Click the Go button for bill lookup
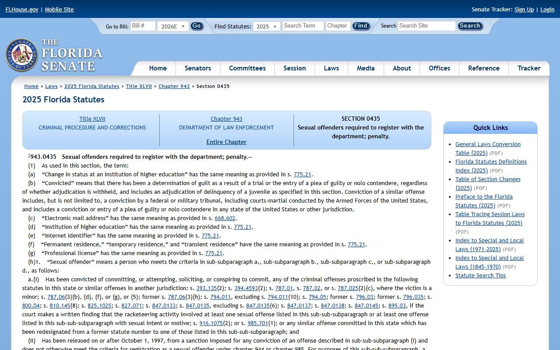 pyautogui.click(x=197, y=26)
